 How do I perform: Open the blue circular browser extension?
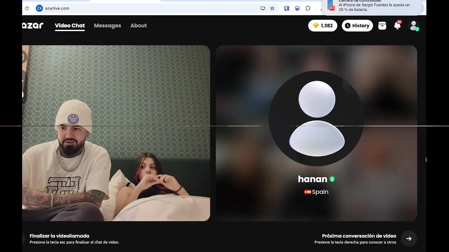pyautogui.click(x=297, y=8)
